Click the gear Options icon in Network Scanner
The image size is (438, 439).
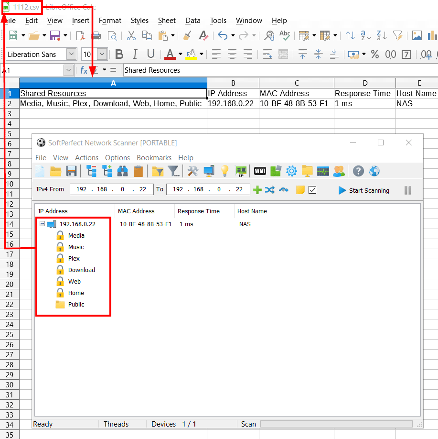(x=291, y=171)
